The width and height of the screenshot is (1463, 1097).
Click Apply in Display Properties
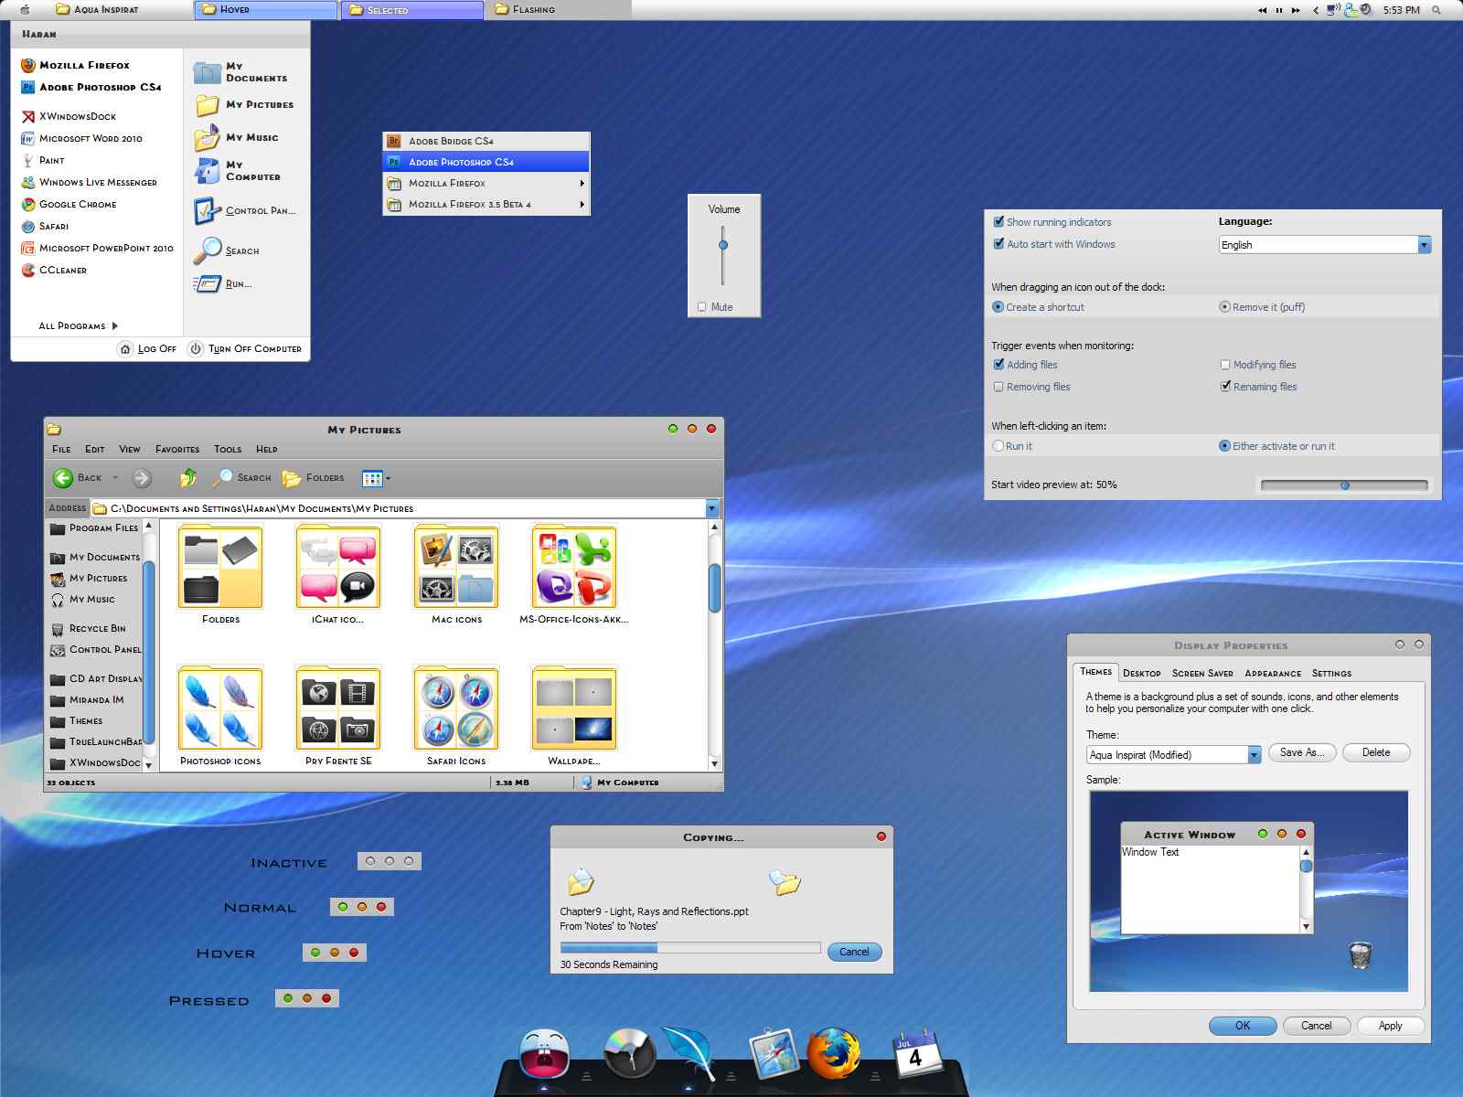coord(1390,1026)
